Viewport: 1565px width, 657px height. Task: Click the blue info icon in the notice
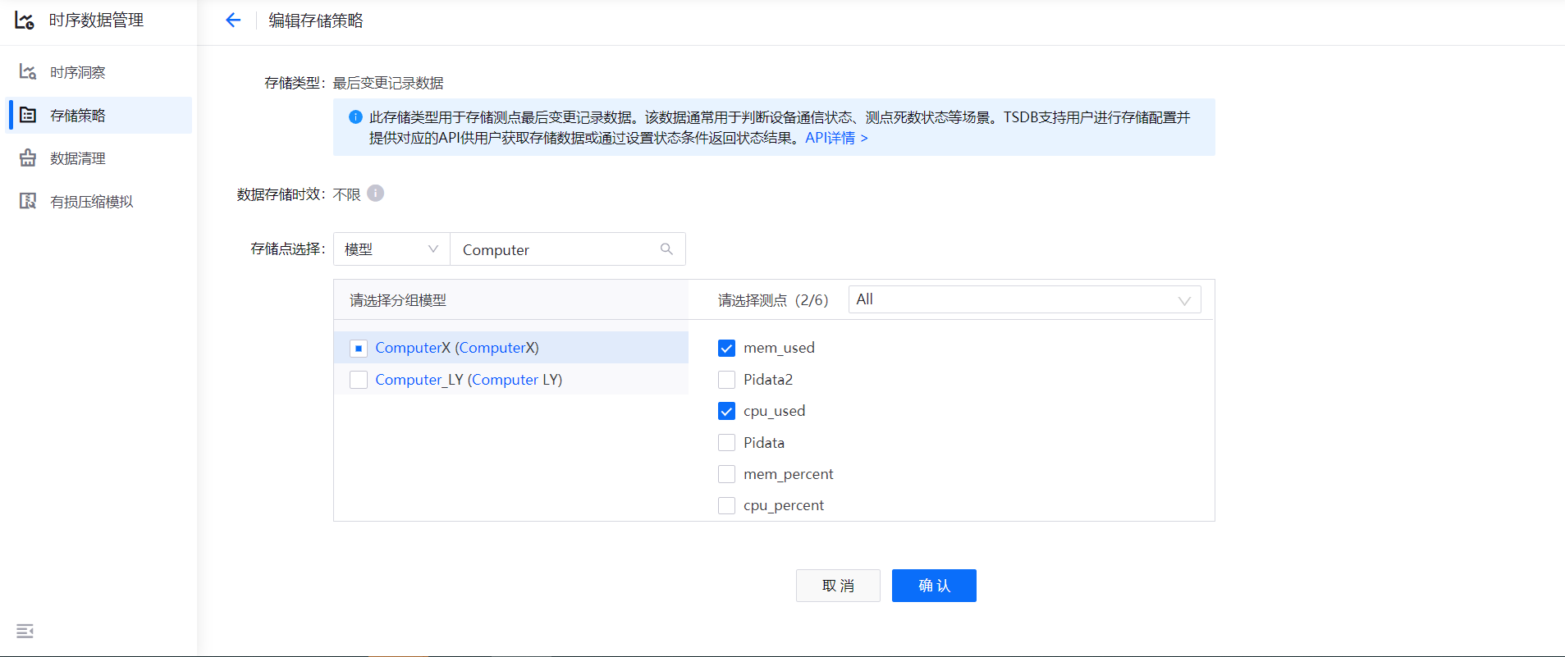355,117
